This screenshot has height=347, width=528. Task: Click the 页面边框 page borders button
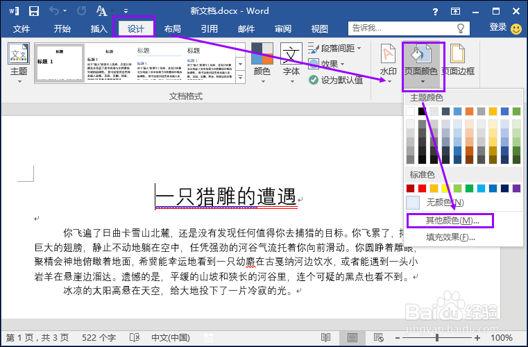click(458, 60)
